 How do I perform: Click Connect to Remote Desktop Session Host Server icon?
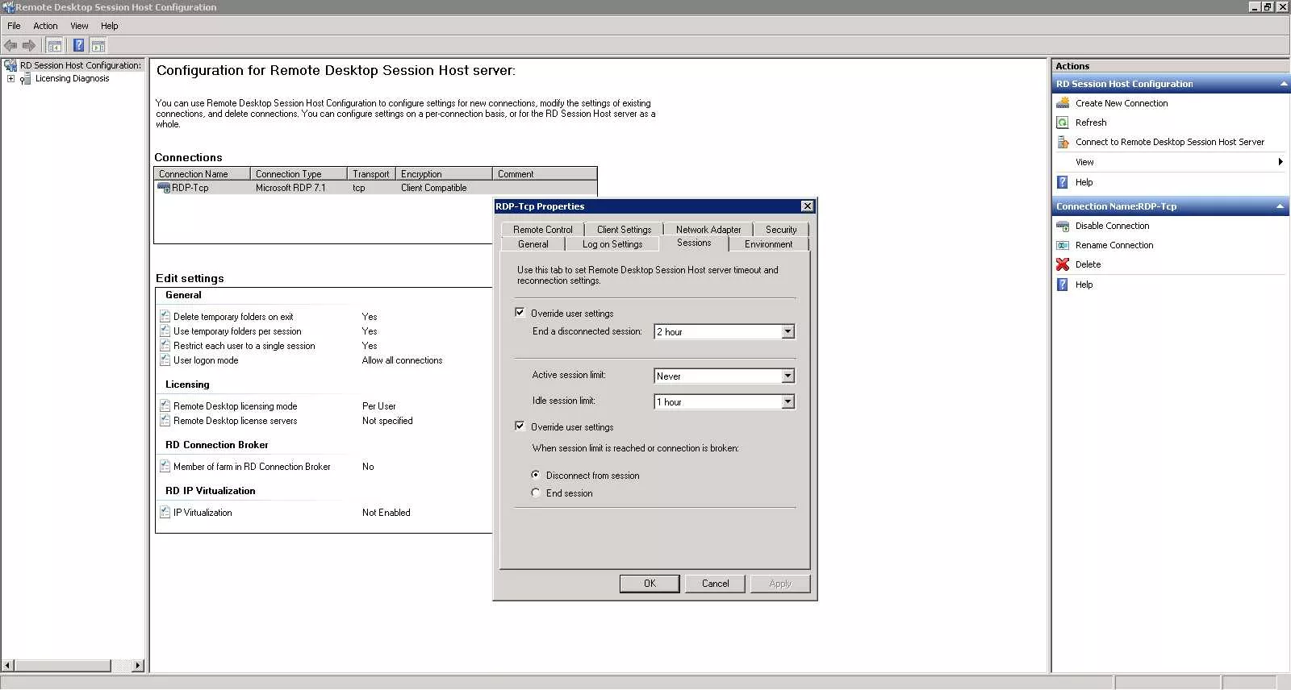pos(1063,142)
